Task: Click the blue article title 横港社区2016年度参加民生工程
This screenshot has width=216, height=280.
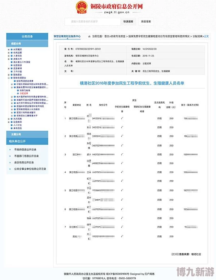Action: pyautogui.click(x=132, y=83)
